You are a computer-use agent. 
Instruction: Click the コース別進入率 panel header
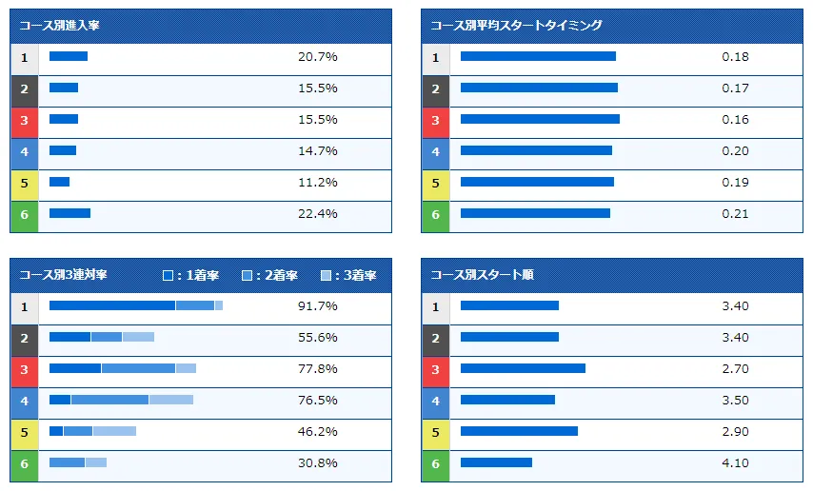click(x=201, y=26)
